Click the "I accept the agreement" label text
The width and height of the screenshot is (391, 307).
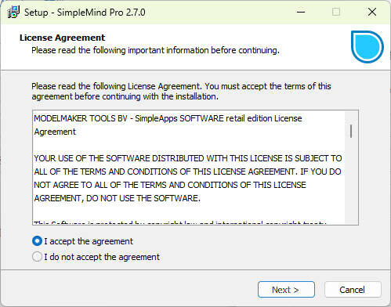pos(89,241)
